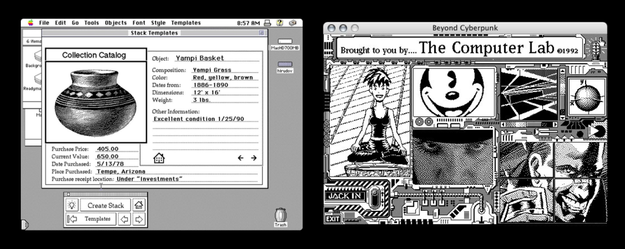The width and height of the screenshot is (625, 249).
Task: Click the Stack Templates window zoom box
Action: [x=262, y=33]
